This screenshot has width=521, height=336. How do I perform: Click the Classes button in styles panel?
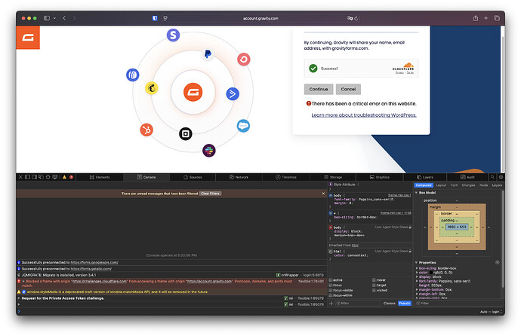[x=390, y=303]
